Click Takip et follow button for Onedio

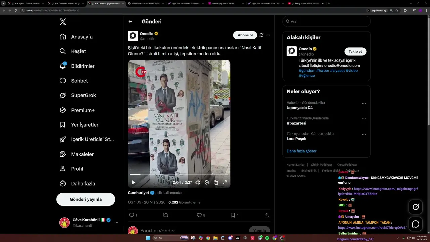click(355, 51)
